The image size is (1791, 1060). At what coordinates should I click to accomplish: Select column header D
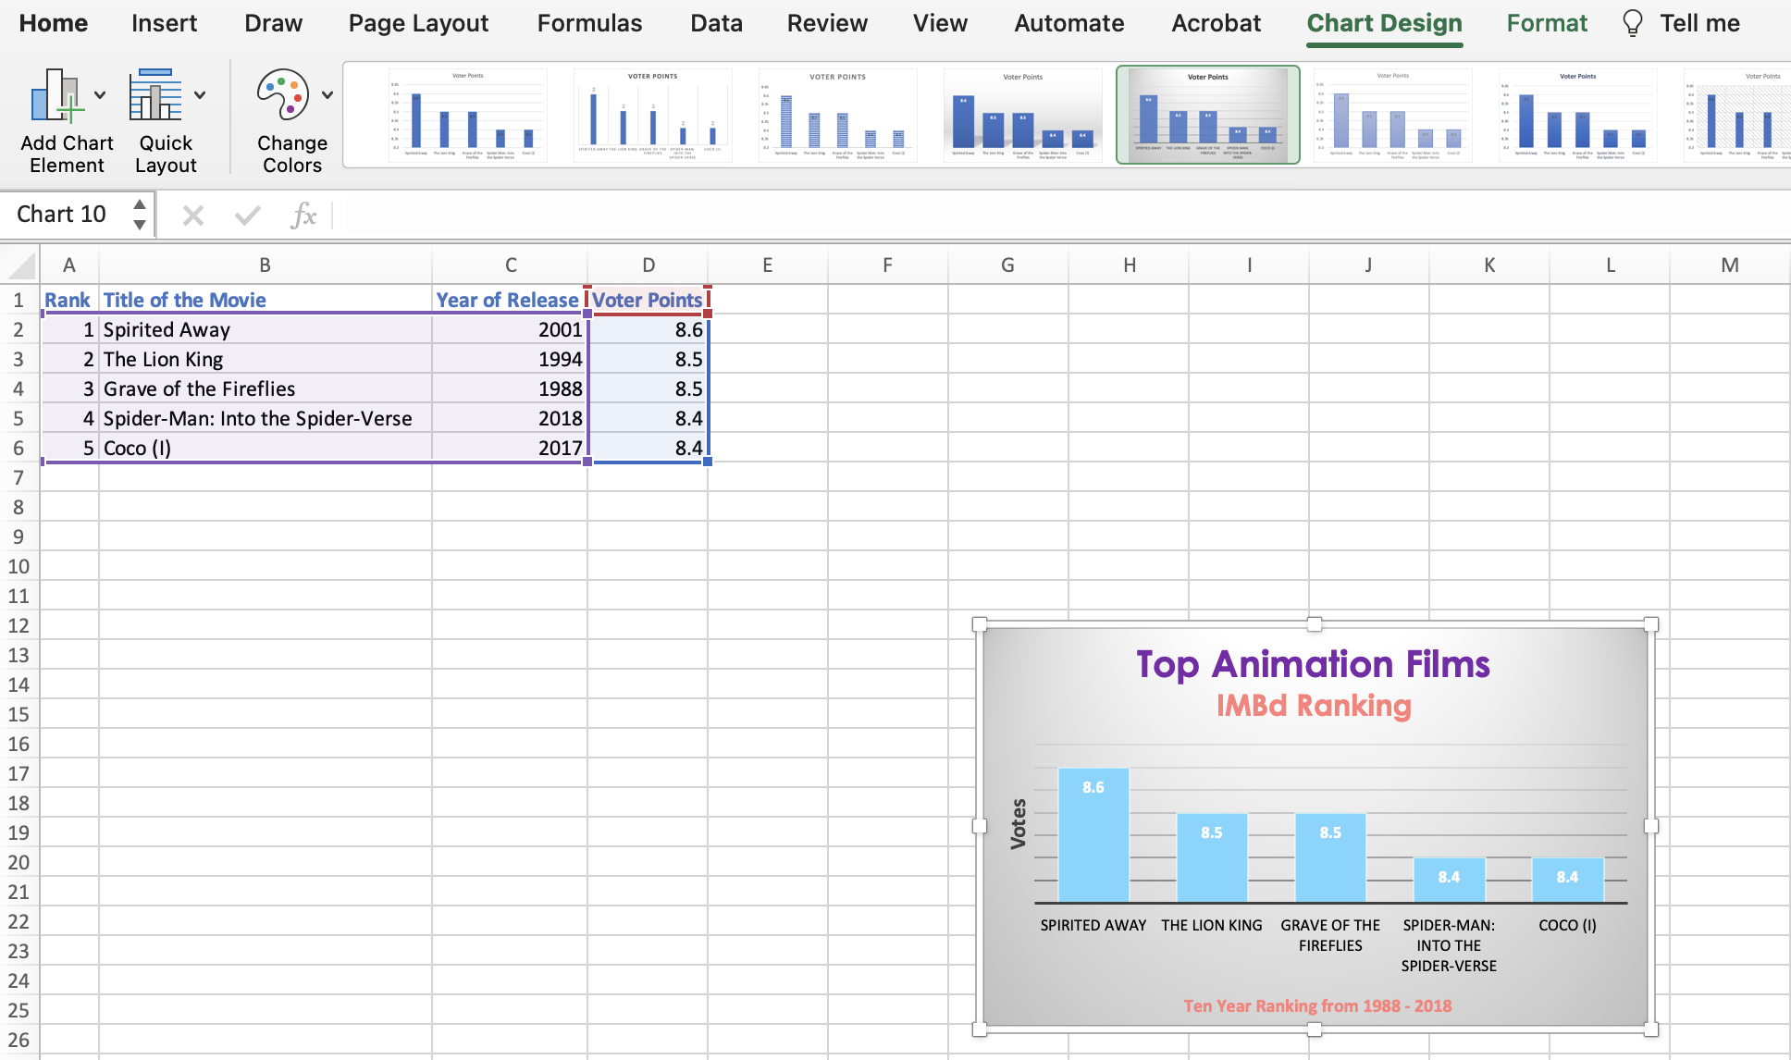point(648,265)
